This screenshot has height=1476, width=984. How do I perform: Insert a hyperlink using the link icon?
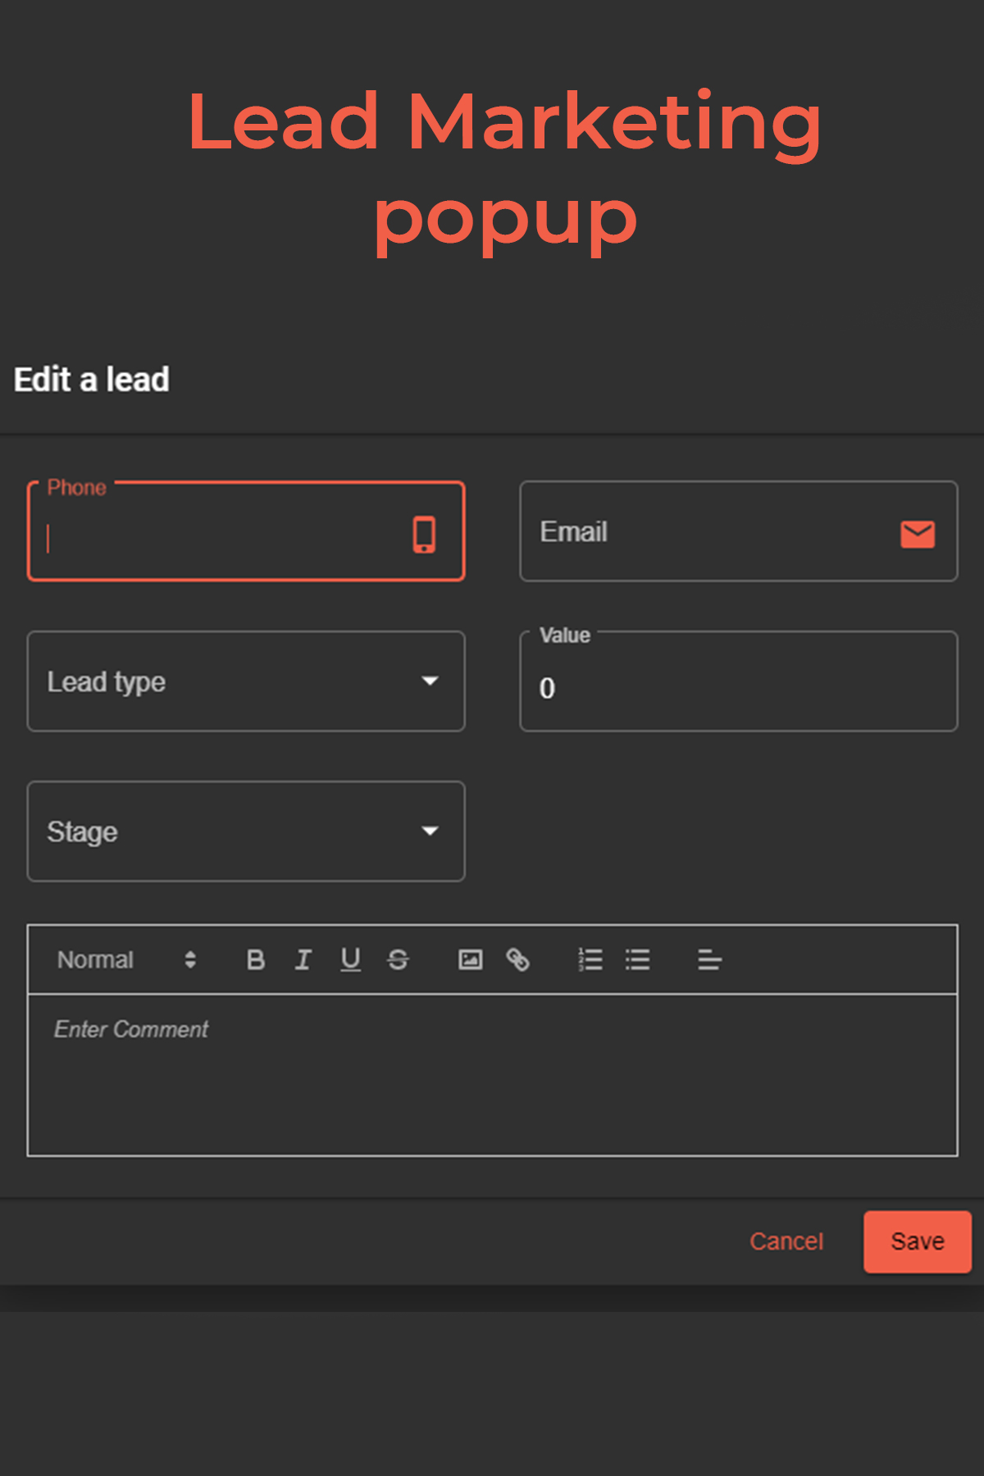[x=517, y=959]
